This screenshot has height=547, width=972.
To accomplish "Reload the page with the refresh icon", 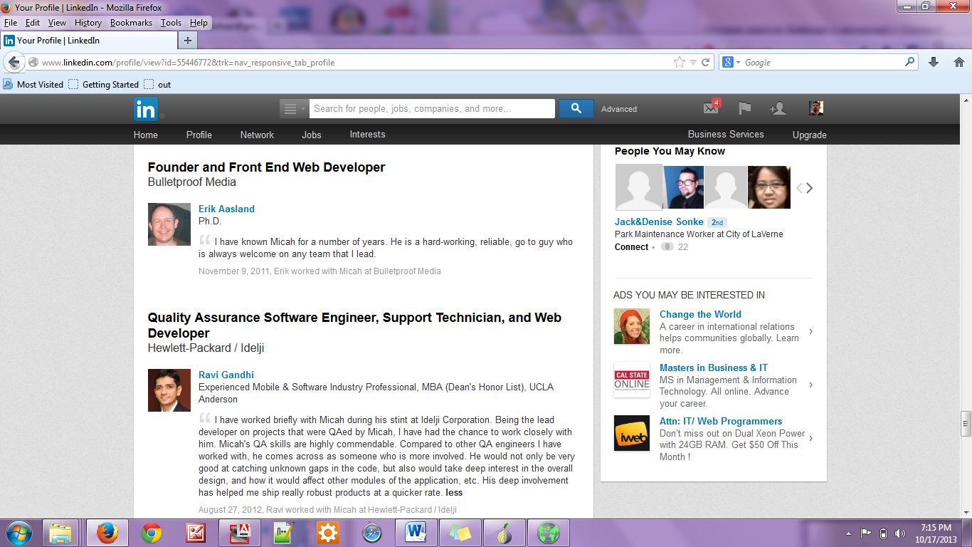I will click(x=706, y=62).
